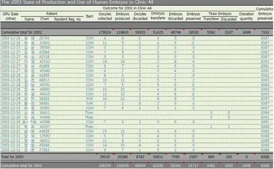Screen dimensions: 274x169
Task: Click the 'Thaw Embryos' group header
Action: coord(220,14)
